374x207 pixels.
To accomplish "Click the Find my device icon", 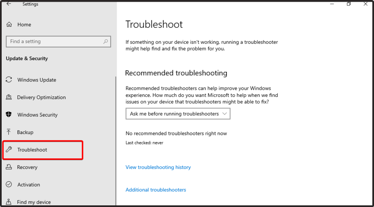I will pyautogui.click(x=9, y=202).
